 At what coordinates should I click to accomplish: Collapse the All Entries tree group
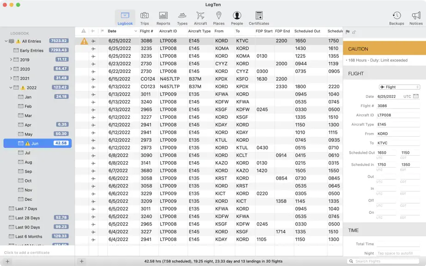[6, 41]
